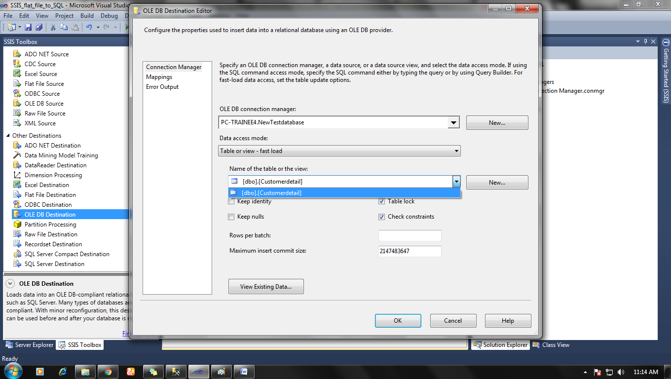This screenshot has width=671, height=379.
Task: Select Raw File Source item
Action: click(45, 114)
